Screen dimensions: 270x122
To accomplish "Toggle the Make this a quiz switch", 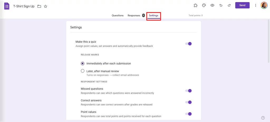I will pos(188,44).
